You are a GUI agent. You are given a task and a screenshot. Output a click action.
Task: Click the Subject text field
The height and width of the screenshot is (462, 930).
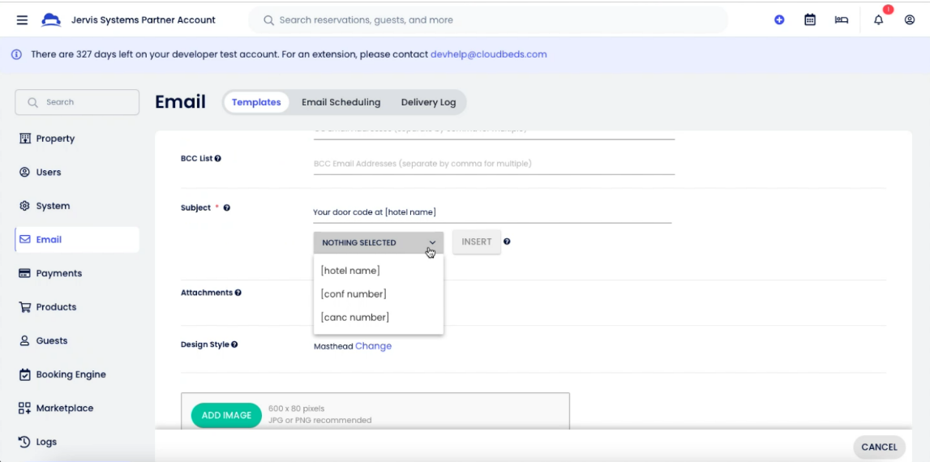click(492, 212)
